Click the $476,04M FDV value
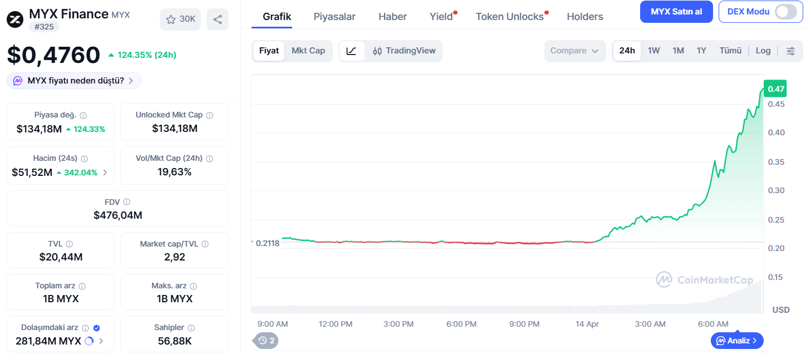 [117, 215]
